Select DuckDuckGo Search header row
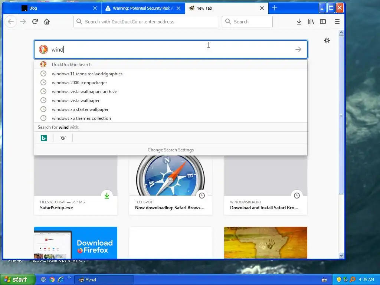Image resolution: width=380 pixels, height=285 pixels. [171, 65]
